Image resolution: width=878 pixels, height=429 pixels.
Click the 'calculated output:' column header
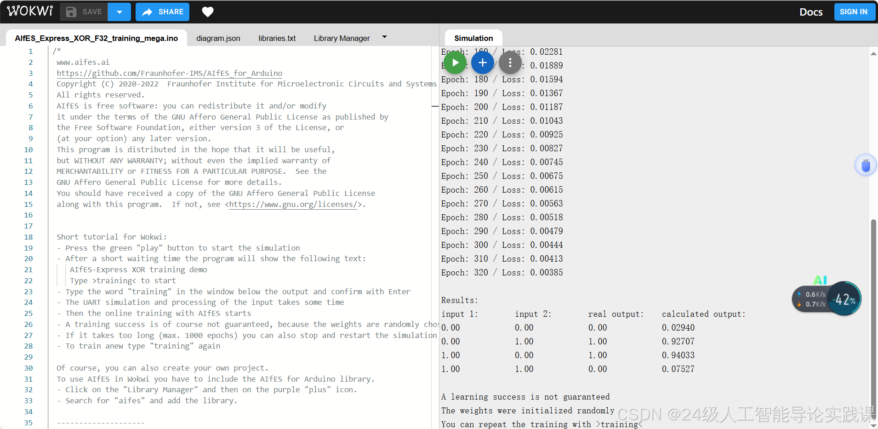(x=704, y=314)
